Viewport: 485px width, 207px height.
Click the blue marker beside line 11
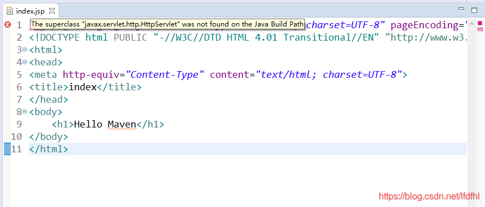point(7,149)
